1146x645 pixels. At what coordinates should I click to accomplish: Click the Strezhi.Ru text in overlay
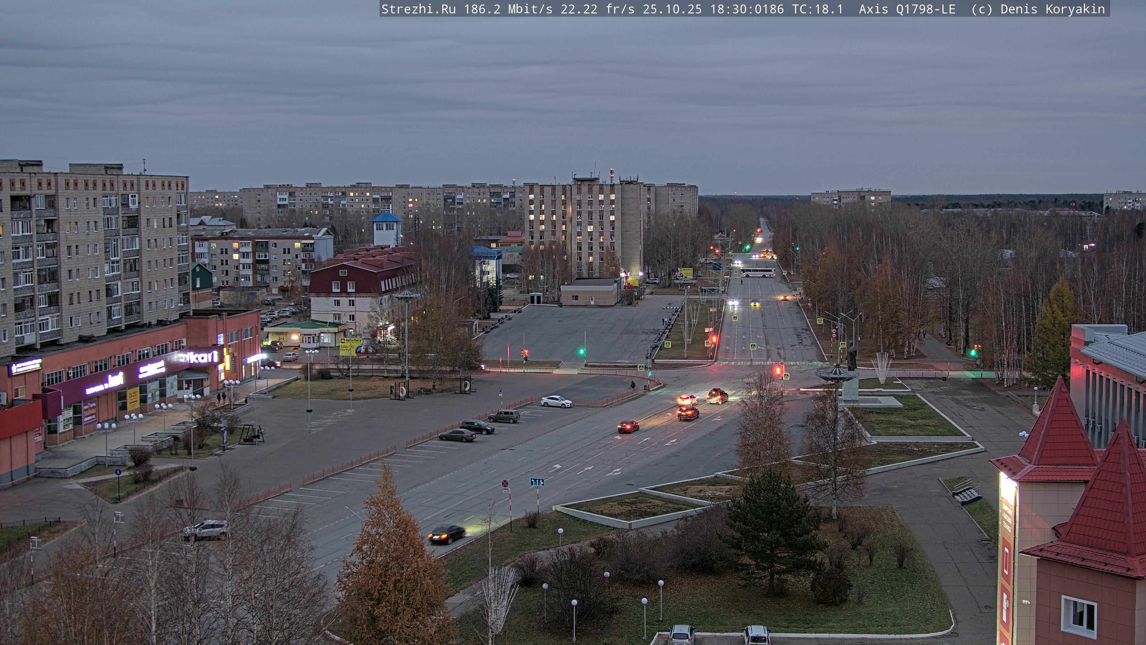pos(418,9)
